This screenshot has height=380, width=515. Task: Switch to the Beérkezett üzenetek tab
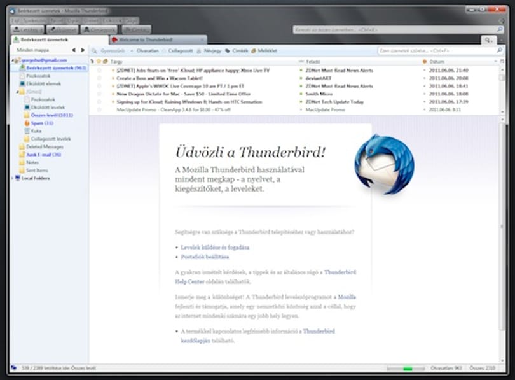pyautogui.click(x=60, y=39)
